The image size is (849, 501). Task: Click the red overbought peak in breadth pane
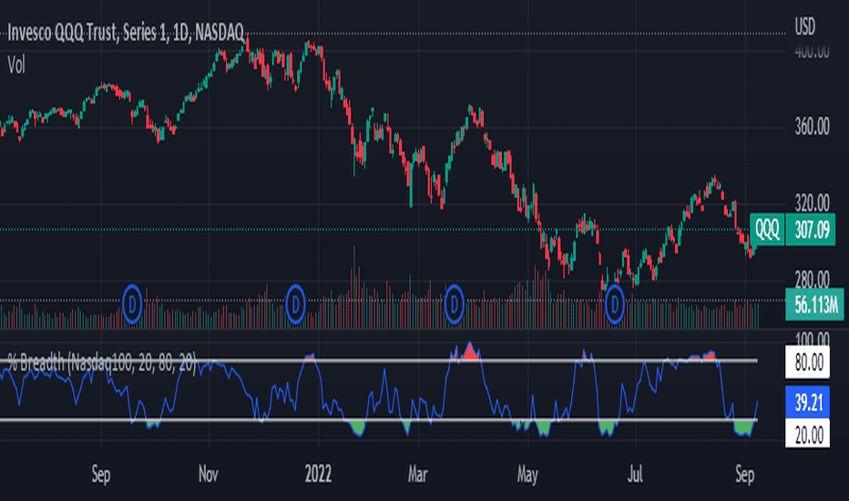[x=469, y=352]
